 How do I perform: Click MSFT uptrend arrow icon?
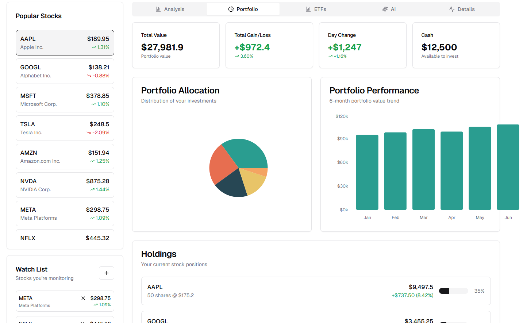93,104
